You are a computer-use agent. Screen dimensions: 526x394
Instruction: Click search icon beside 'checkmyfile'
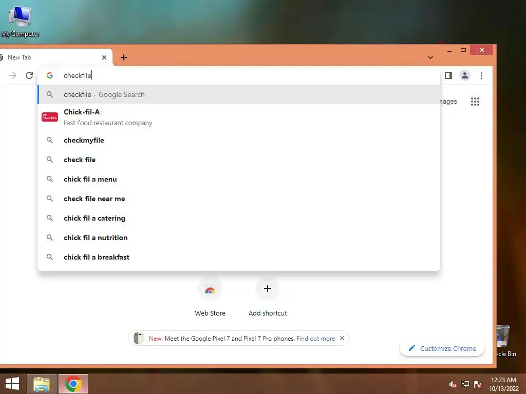coord(50,140)
